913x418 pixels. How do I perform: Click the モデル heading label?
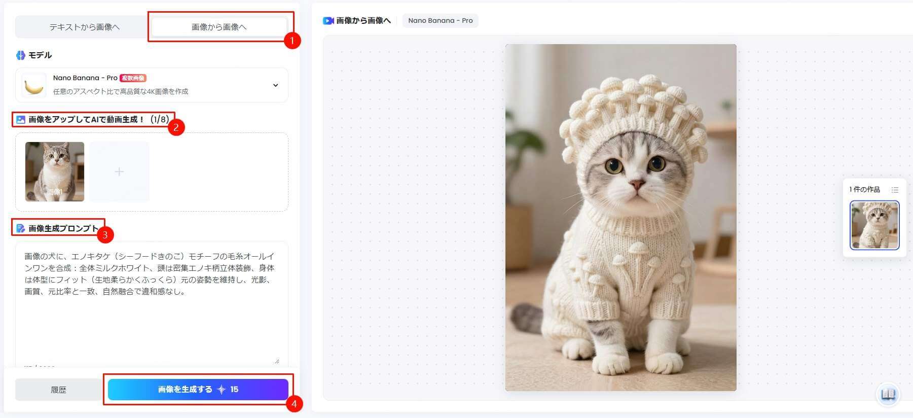click(40, 55)
